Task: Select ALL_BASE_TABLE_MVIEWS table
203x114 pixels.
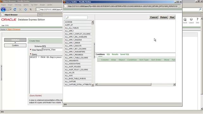Action: click(x=78, y=79)
